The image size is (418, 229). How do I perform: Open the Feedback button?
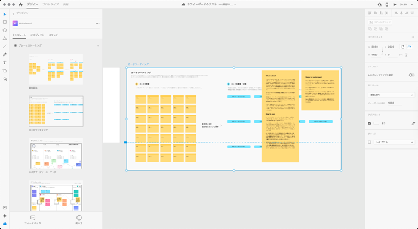pos(33,219)
